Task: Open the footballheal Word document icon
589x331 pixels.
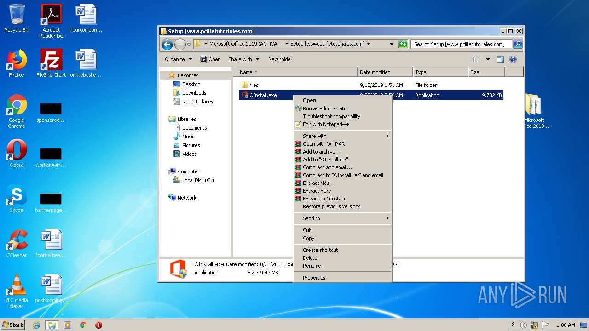Action: pos(51,244)
